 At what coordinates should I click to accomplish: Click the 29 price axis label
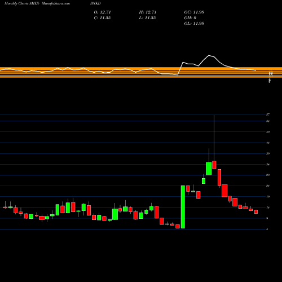[268, 175]
